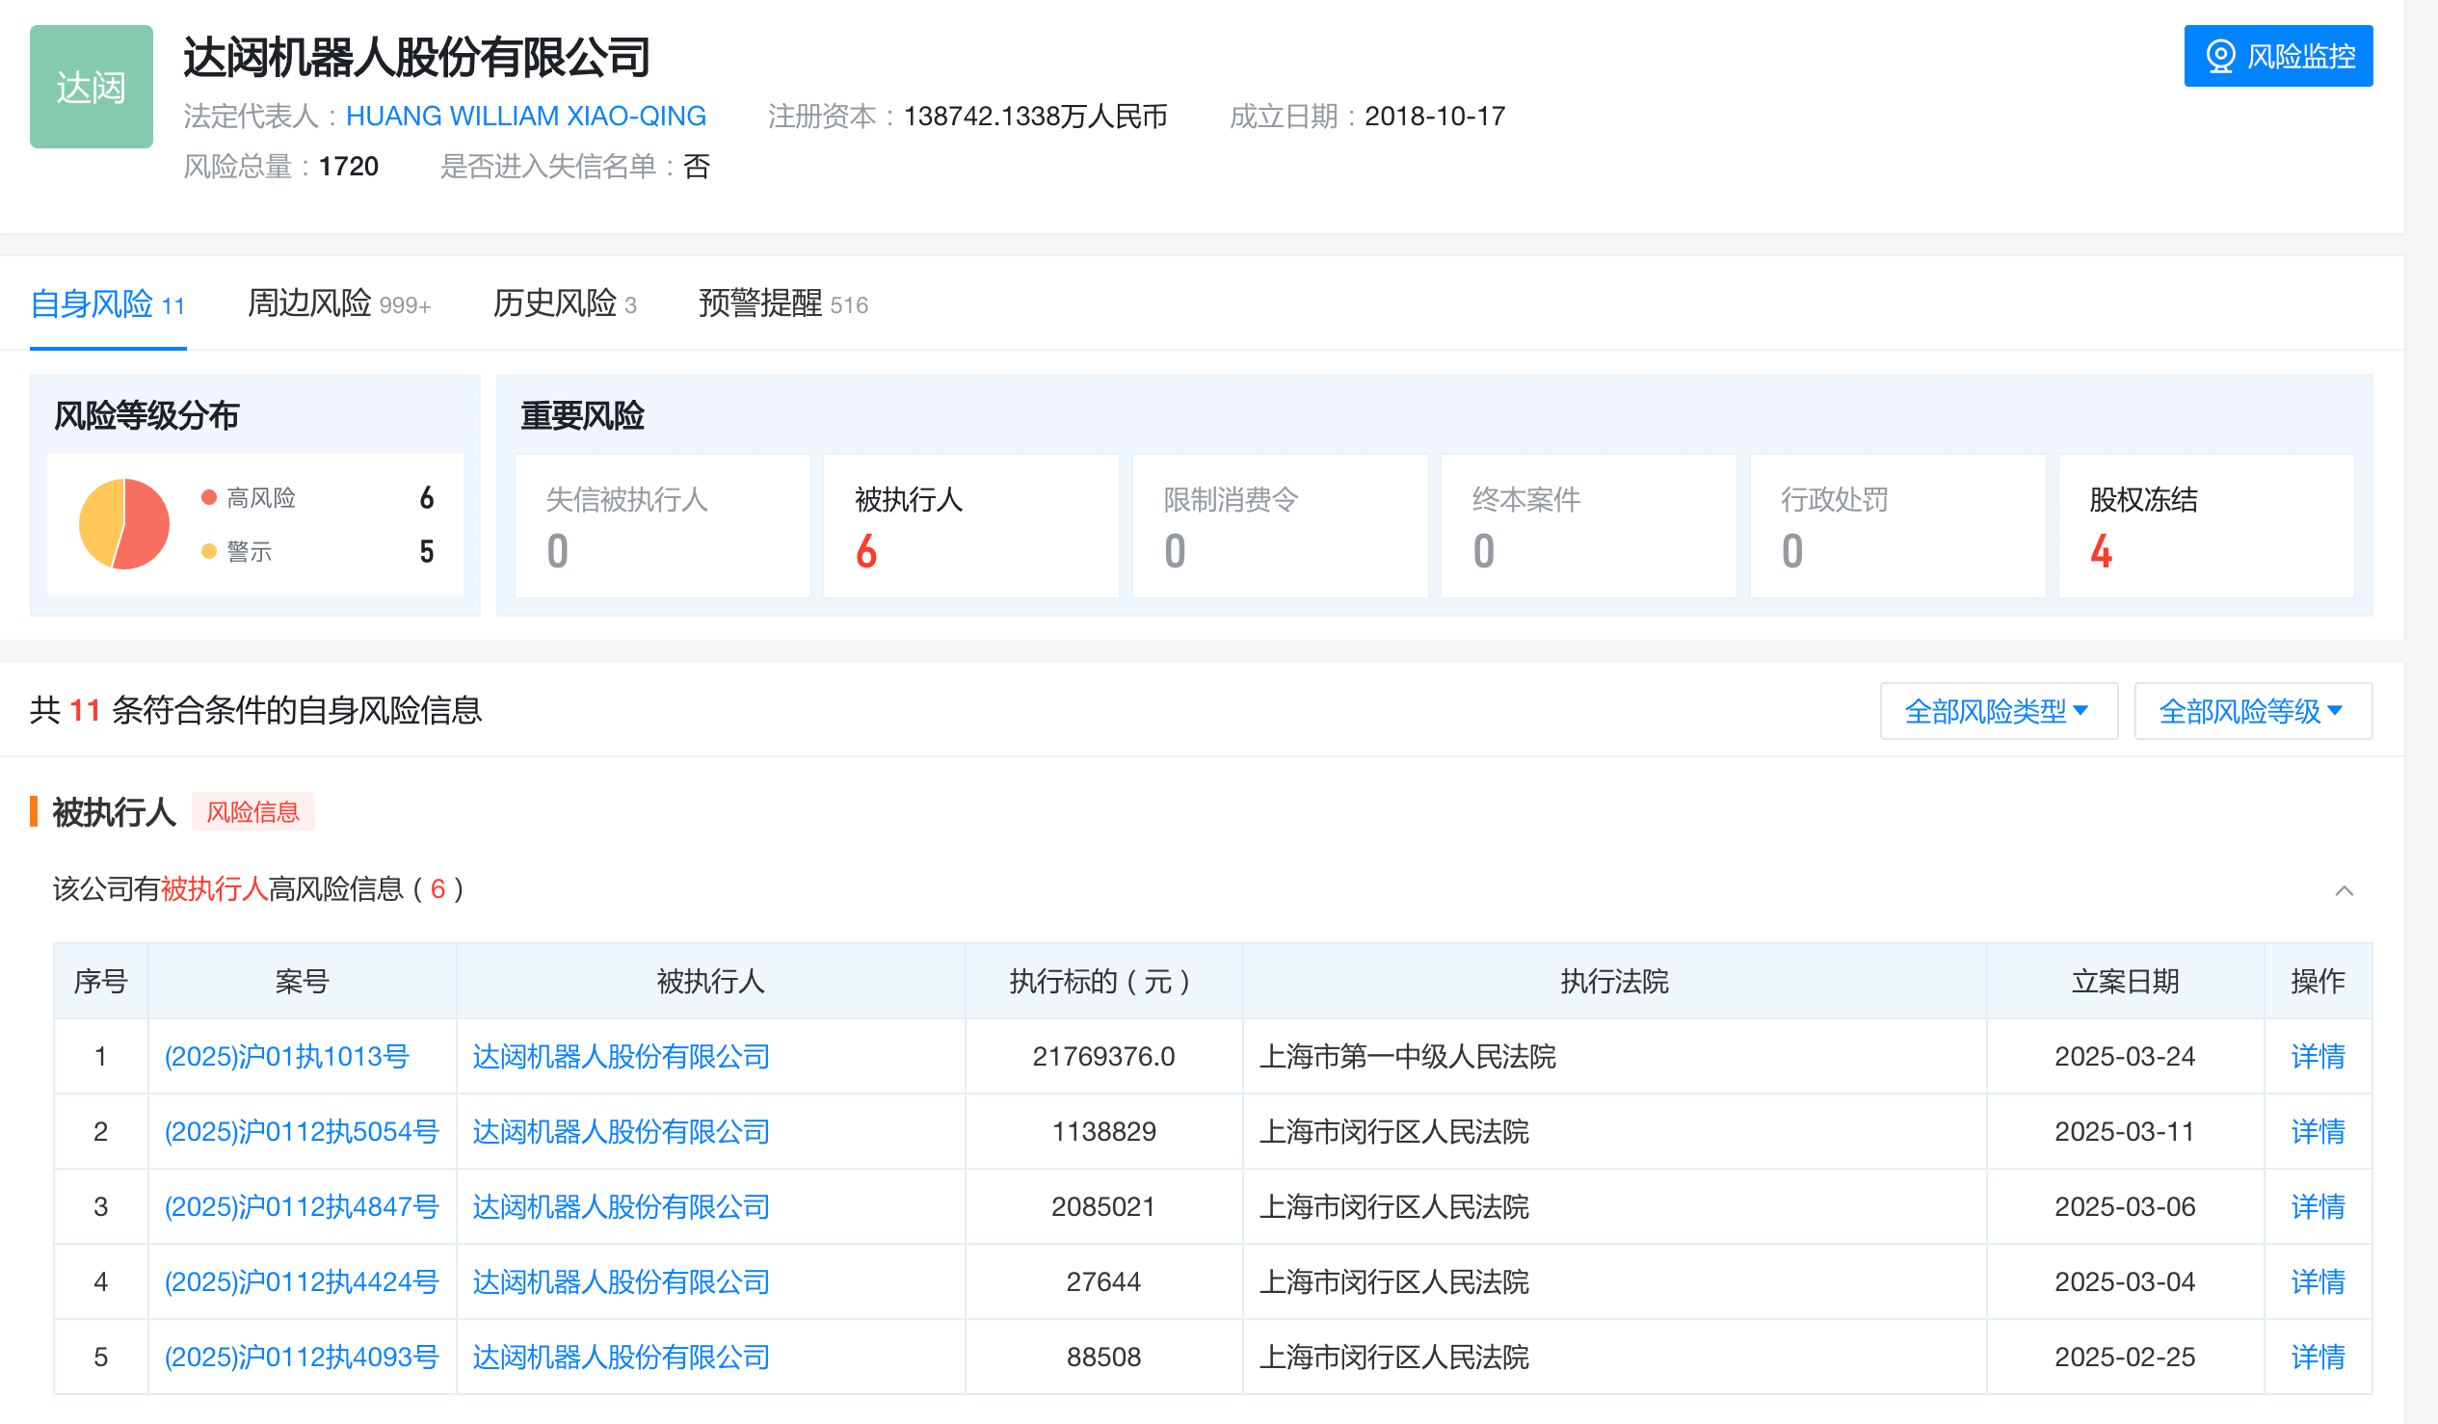2438x1424 pixels.
Task: Click 上海市第一中级人民法院 court cell
Action: [1614, 1056]
